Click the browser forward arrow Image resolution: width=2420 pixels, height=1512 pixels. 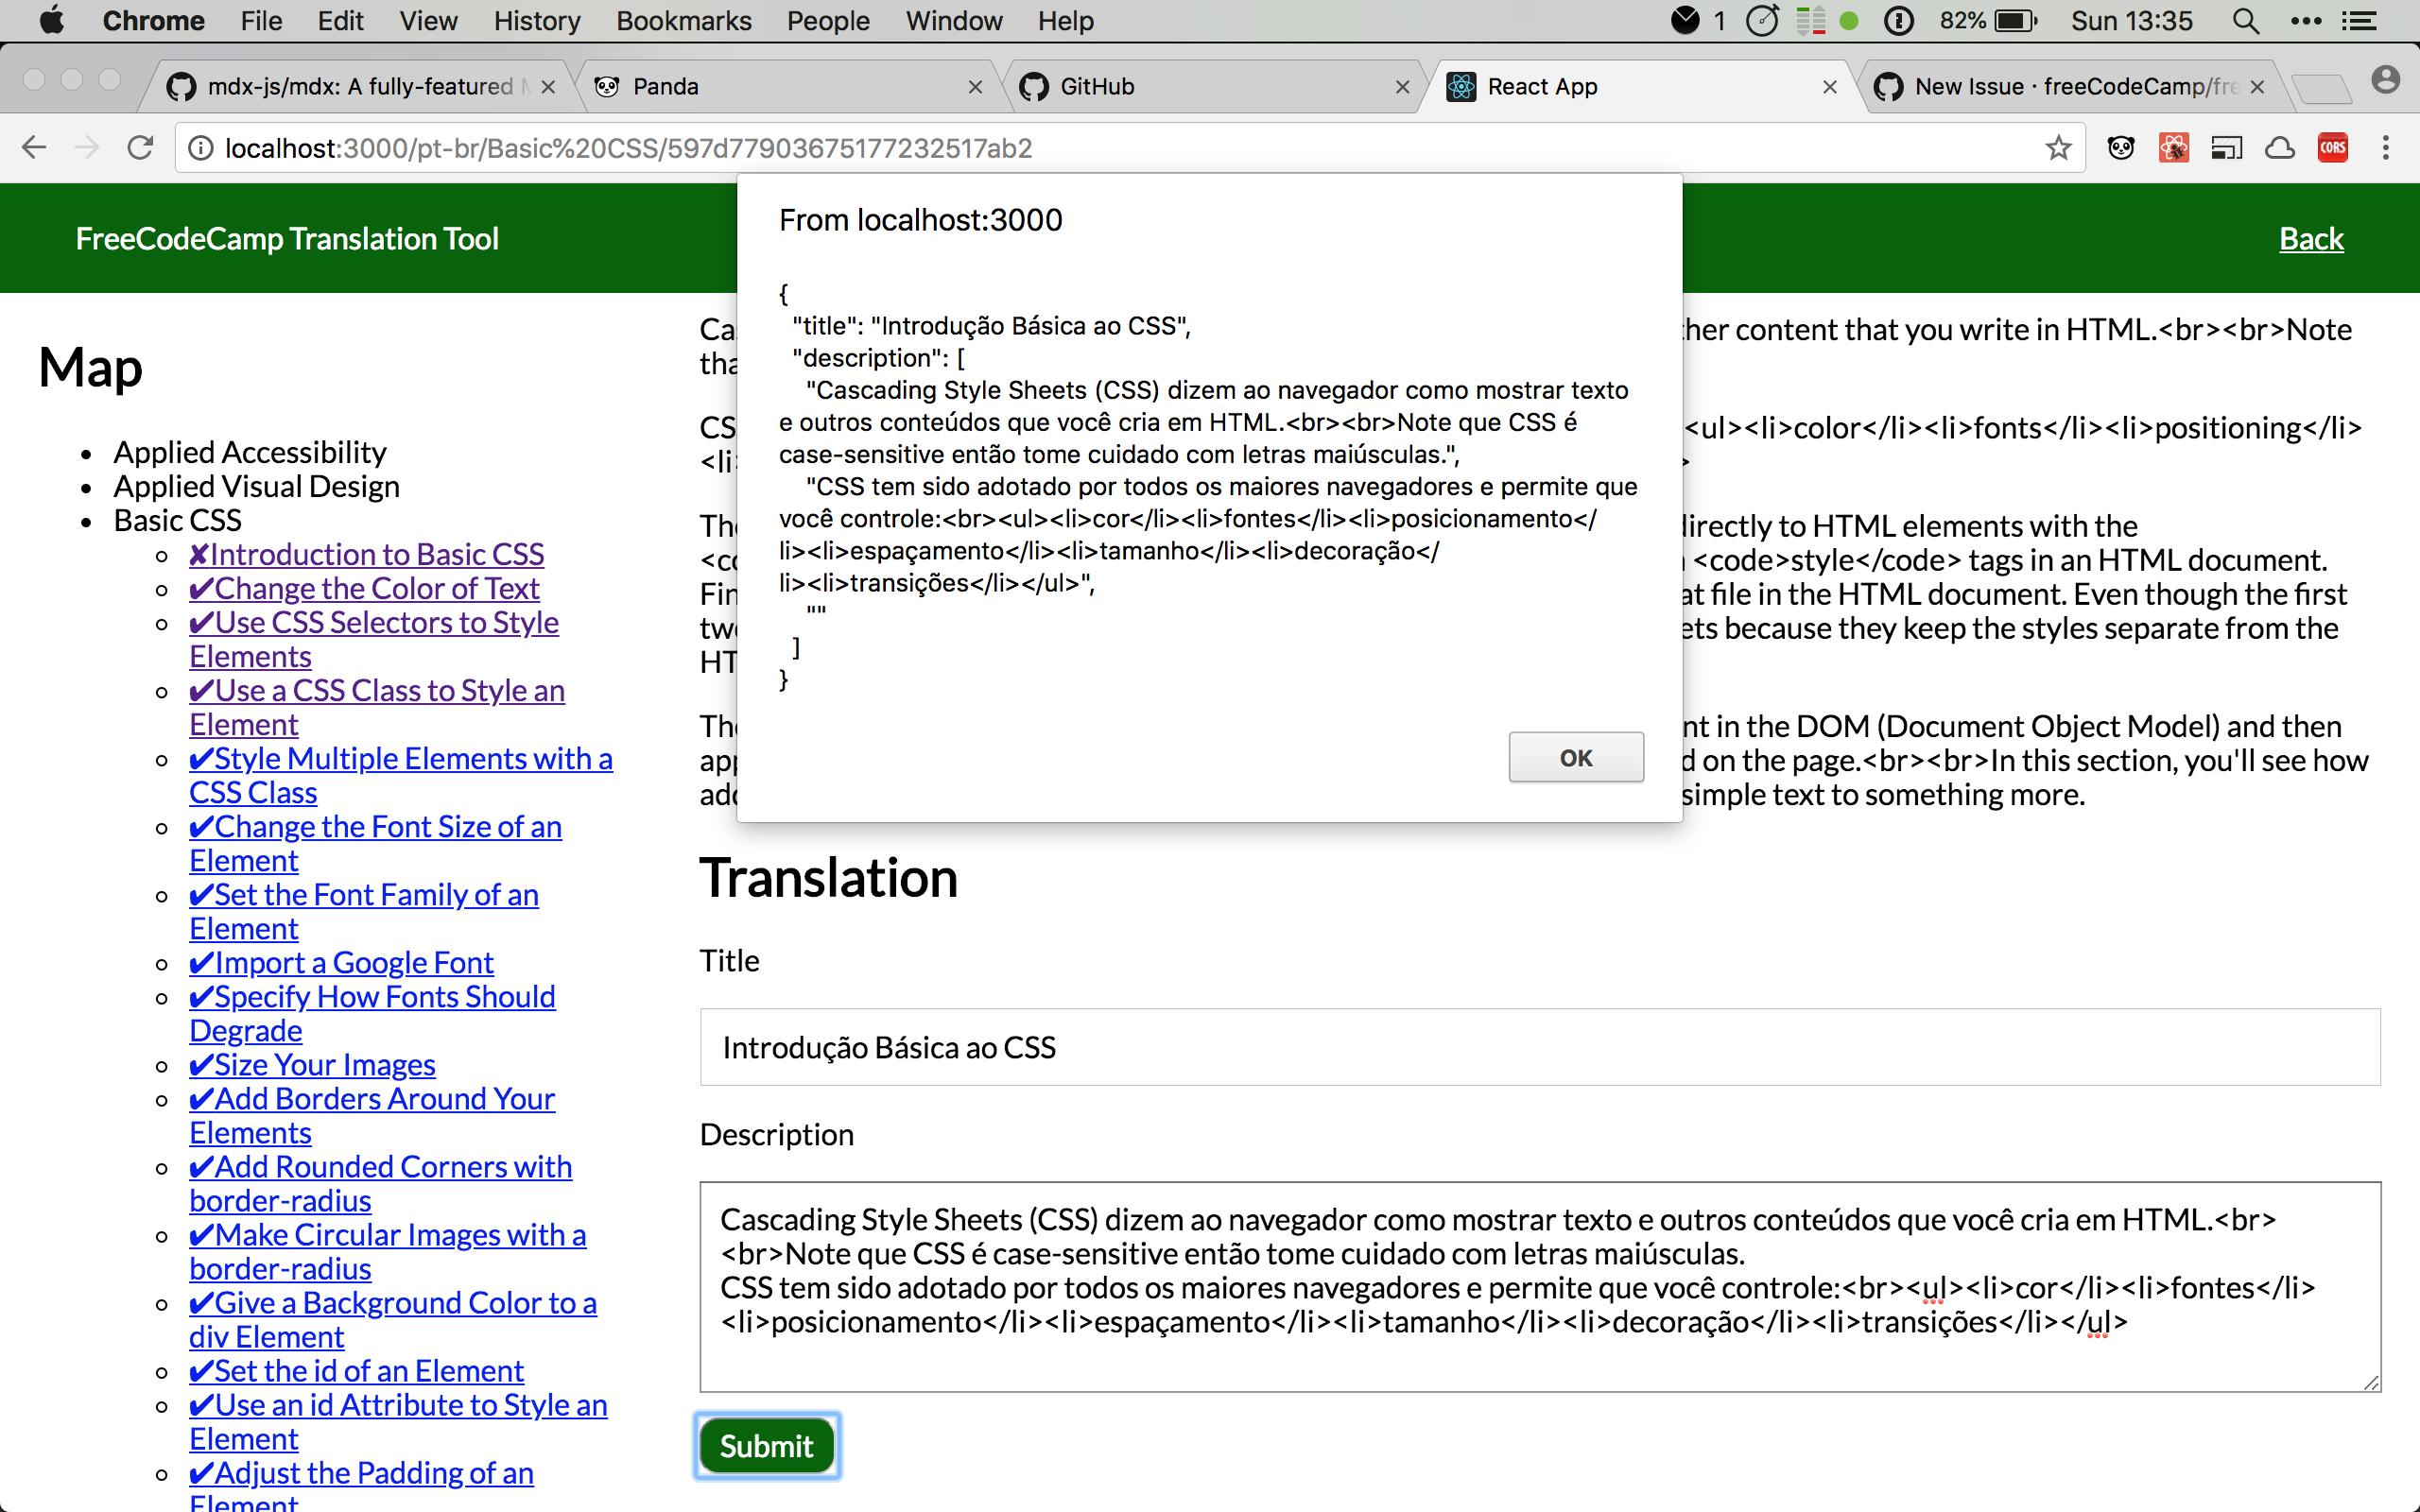coord(87,148)
